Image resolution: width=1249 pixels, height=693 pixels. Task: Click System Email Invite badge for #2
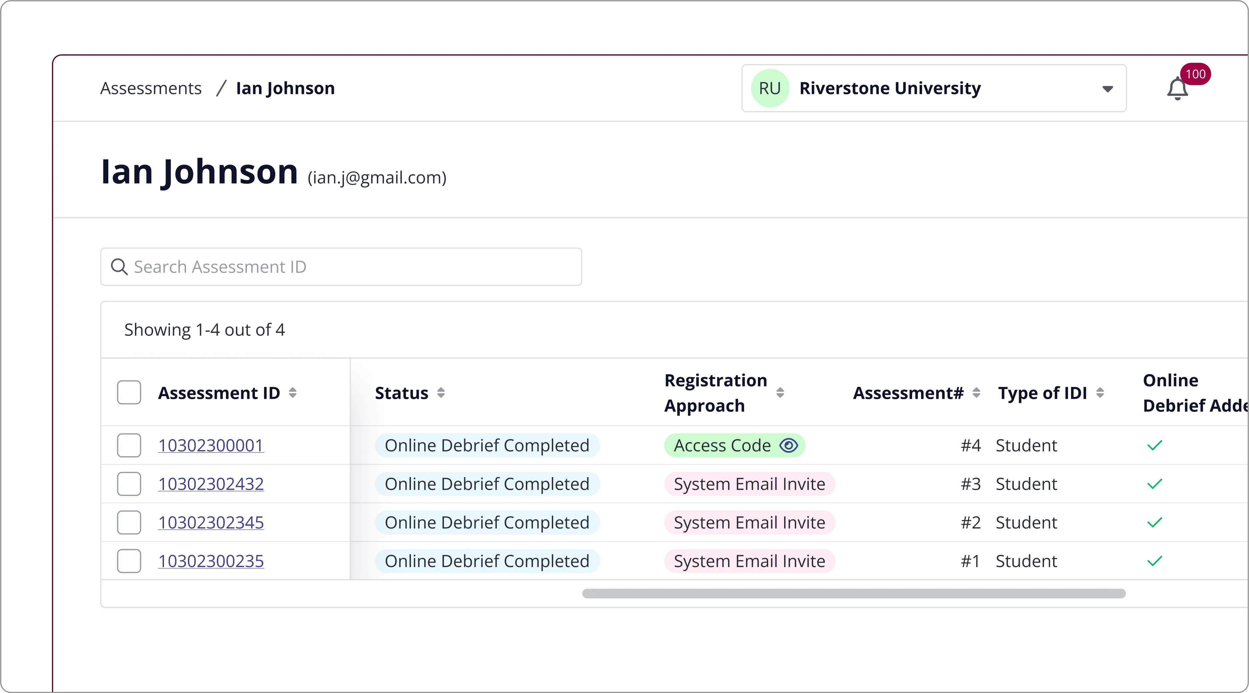tap(749, 522)
